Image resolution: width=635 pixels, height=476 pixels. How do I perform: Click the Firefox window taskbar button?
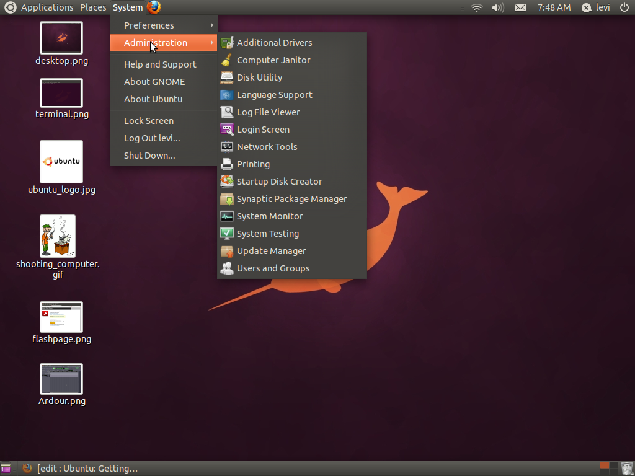click(80, 469)
